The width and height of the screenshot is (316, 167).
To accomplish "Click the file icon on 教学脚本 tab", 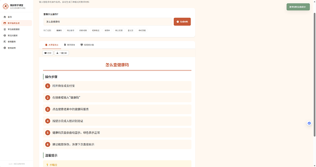I will [65, 45].
